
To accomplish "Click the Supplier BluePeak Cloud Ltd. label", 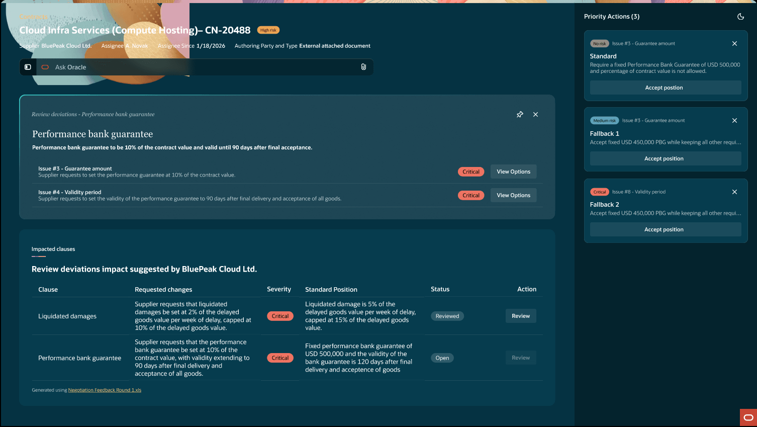I will pyautogui.click(x=55, y=46).
